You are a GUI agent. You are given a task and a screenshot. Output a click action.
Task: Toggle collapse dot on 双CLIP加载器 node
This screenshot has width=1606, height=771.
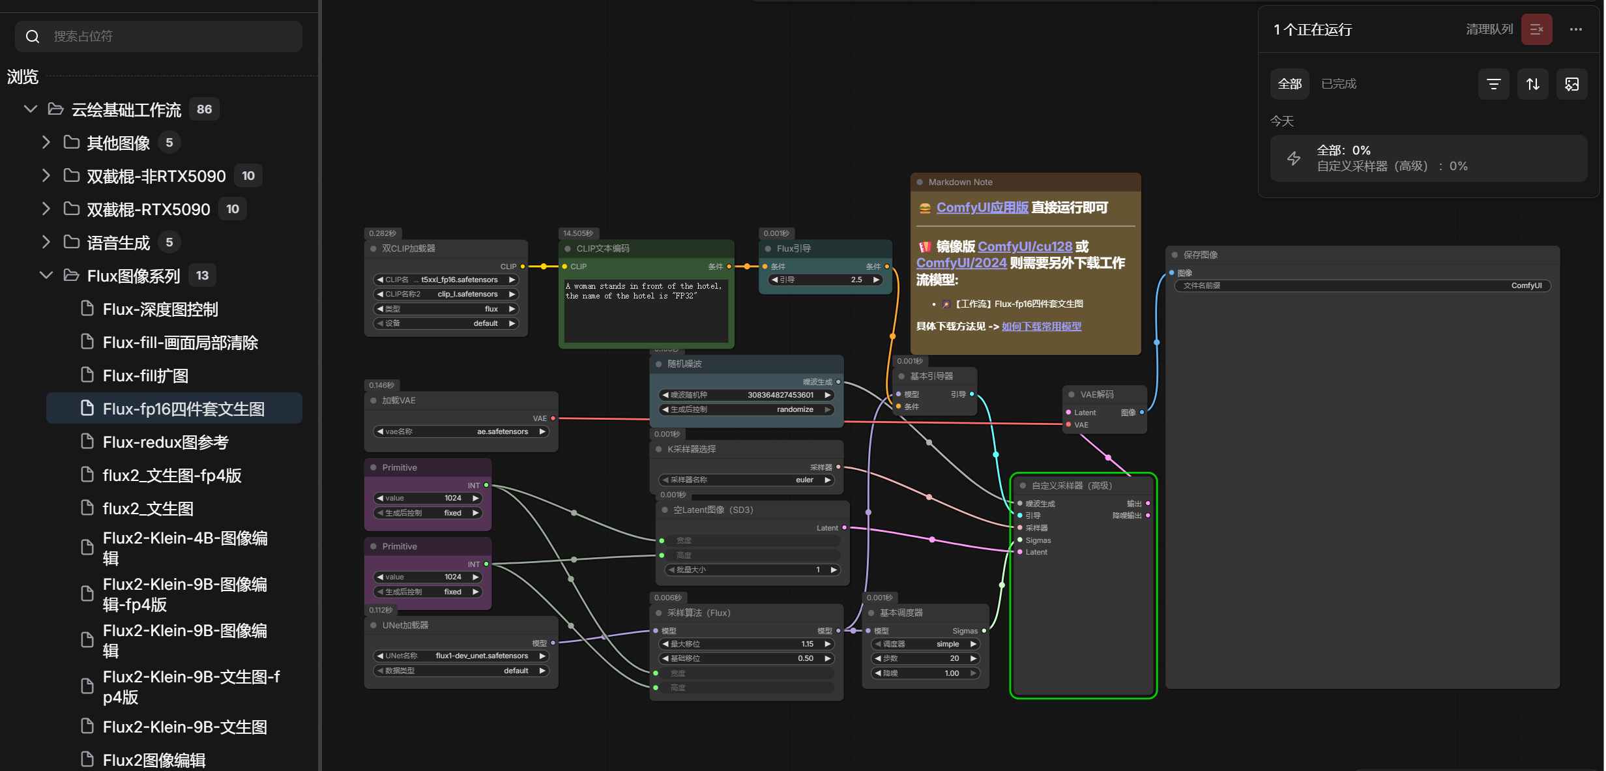[x=373, y=248]
